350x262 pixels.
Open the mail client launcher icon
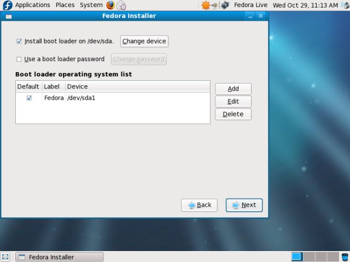coord(121,5)
